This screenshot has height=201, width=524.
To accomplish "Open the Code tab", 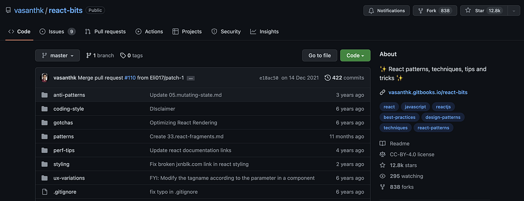I will [x=19, y=31].
